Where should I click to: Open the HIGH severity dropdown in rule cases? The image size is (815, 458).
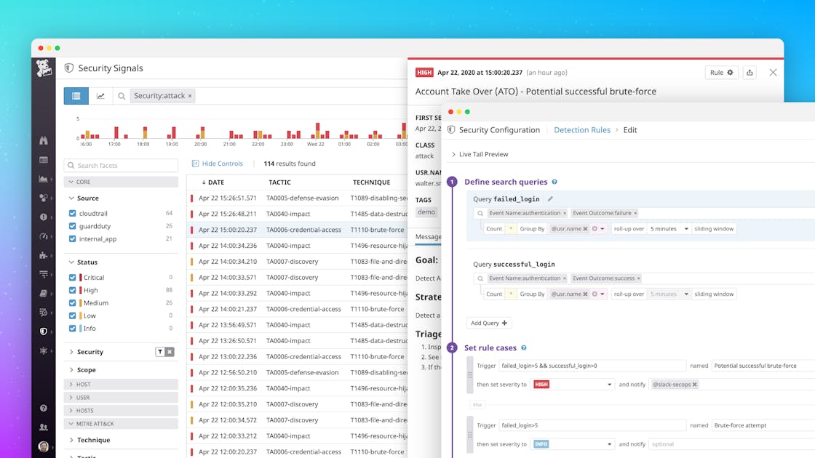[x=571, y=384]
